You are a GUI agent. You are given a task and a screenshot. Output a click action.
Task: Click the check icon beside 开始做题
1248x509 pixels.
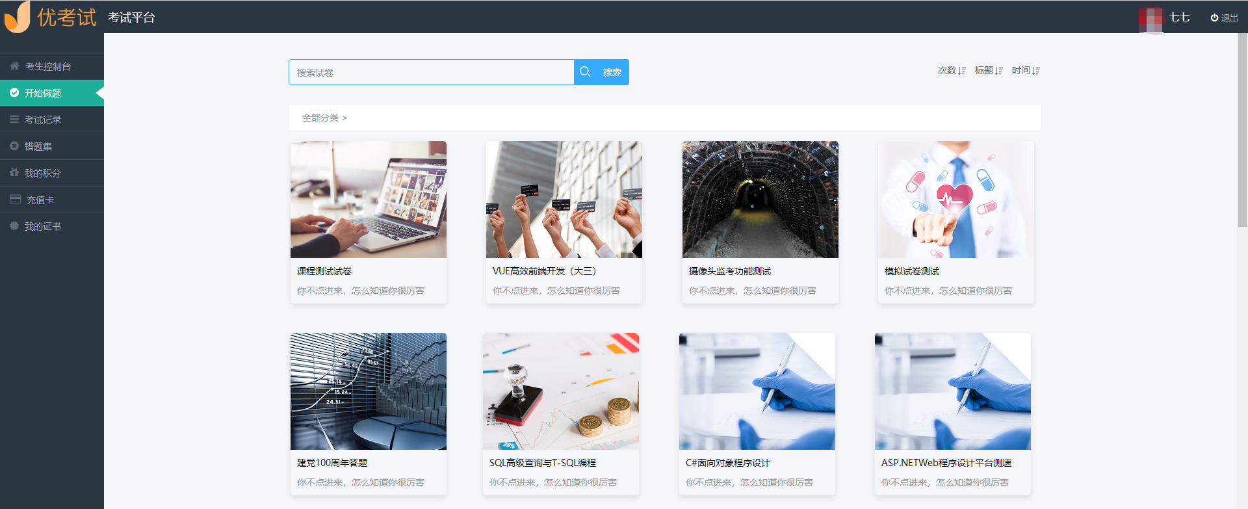click(14, 93)
